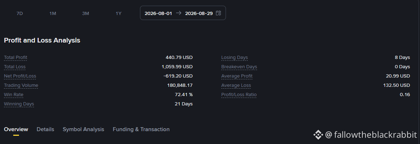Image resolution: width=420 pixels, height=144 pixels.
Task: Edit the end date 2026-08-29
Action: (199, 13)
